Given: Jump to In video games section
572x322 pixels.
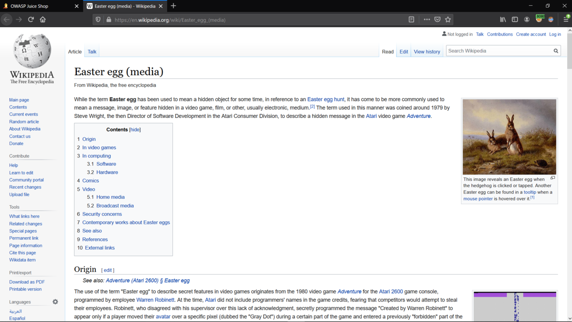Looking at the screenshot, I should point(99,147).
